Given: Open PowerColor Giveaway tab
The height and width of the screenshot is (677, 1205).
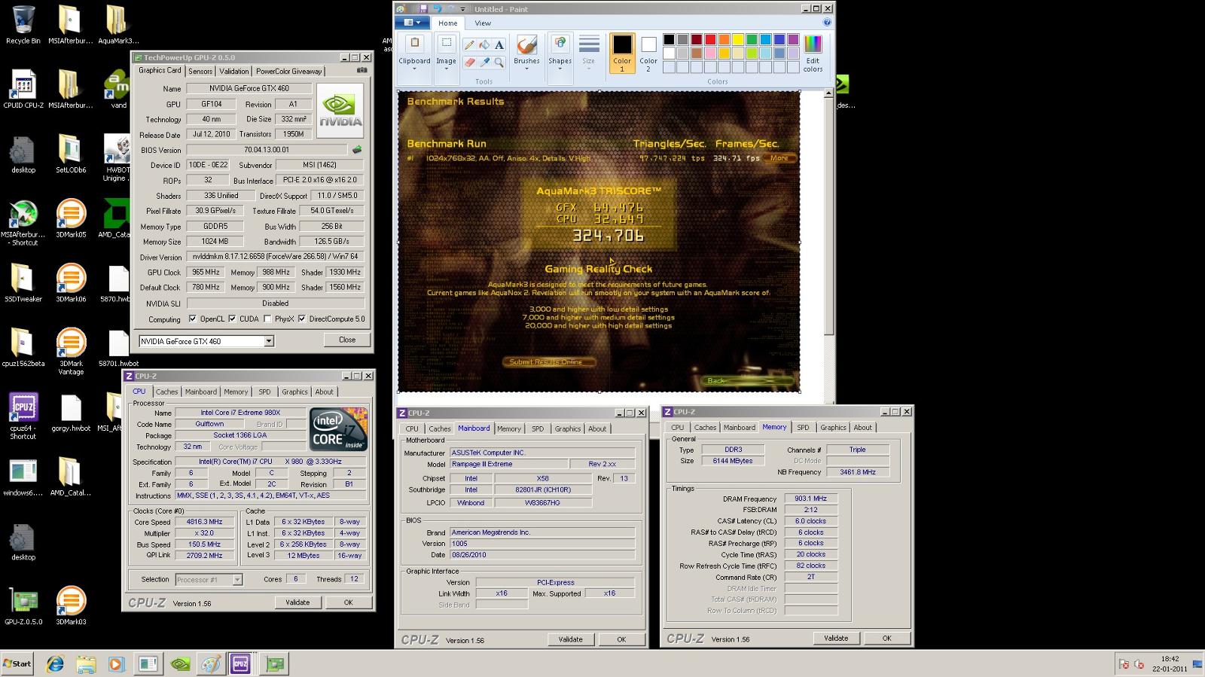Looking at the screenshot, I should (x=288, y=71).
